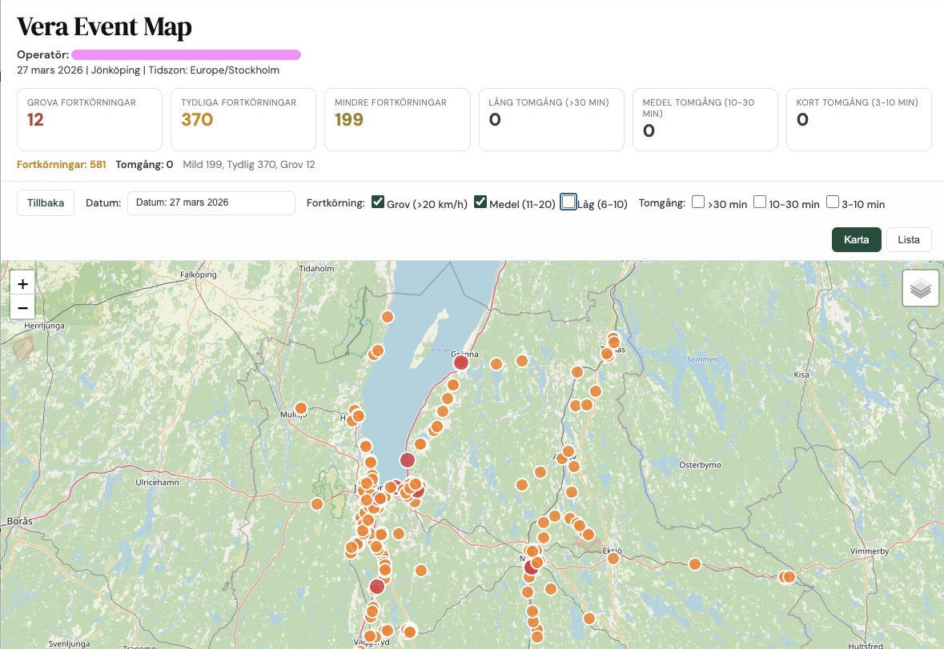
Task: Switch to the Lista view
Action: [909, 239]
